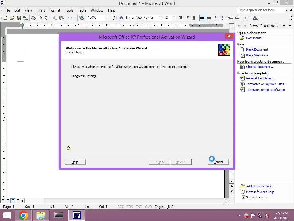
Task: Click Outline View icon in bottom bar
Action: (x=18, y=201)
